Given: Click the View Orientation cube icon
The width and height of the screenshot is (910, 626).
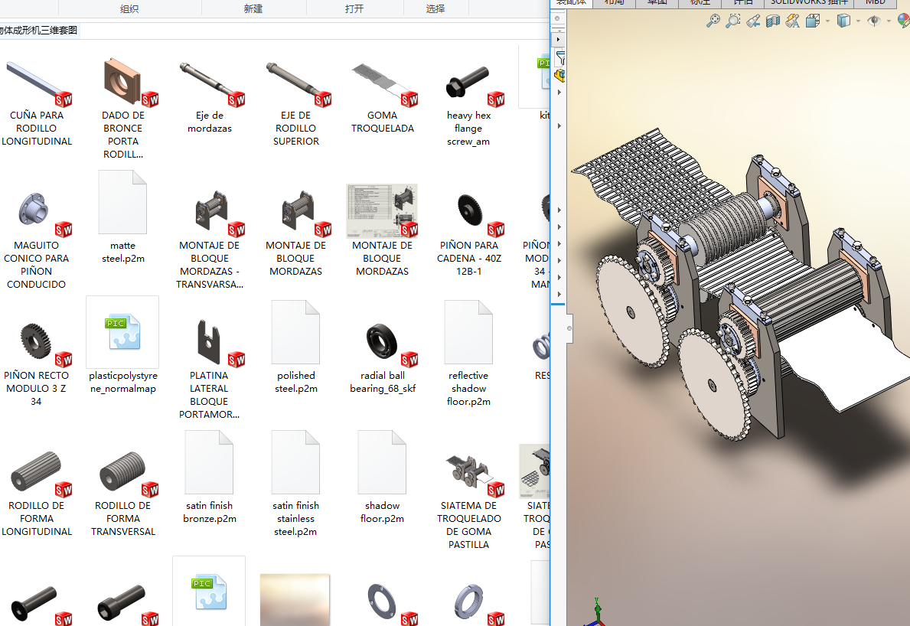Looking at the screenshot, I should point(813,21).
